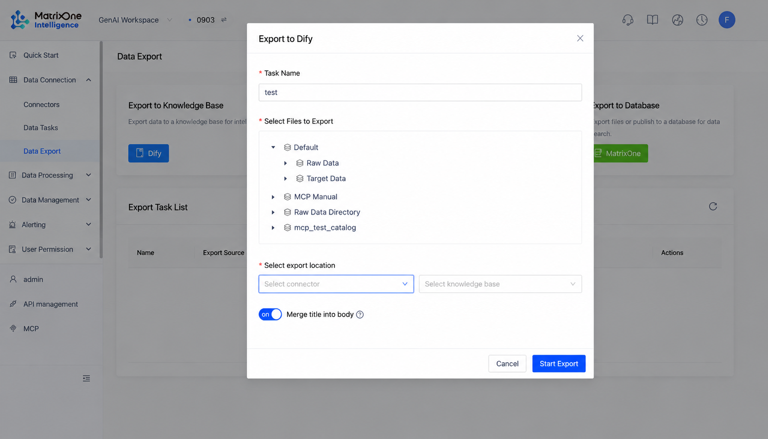Click the Actions column header
Viewport: 768px width, 439px height.
672,253
